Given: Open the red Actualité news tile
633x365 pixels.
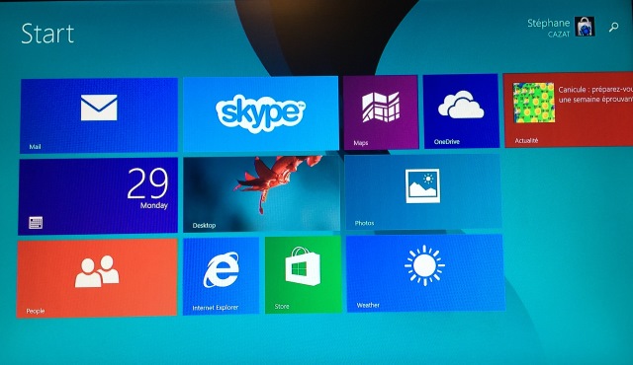Looking at the screenshot, I should (x=568, y=109).
